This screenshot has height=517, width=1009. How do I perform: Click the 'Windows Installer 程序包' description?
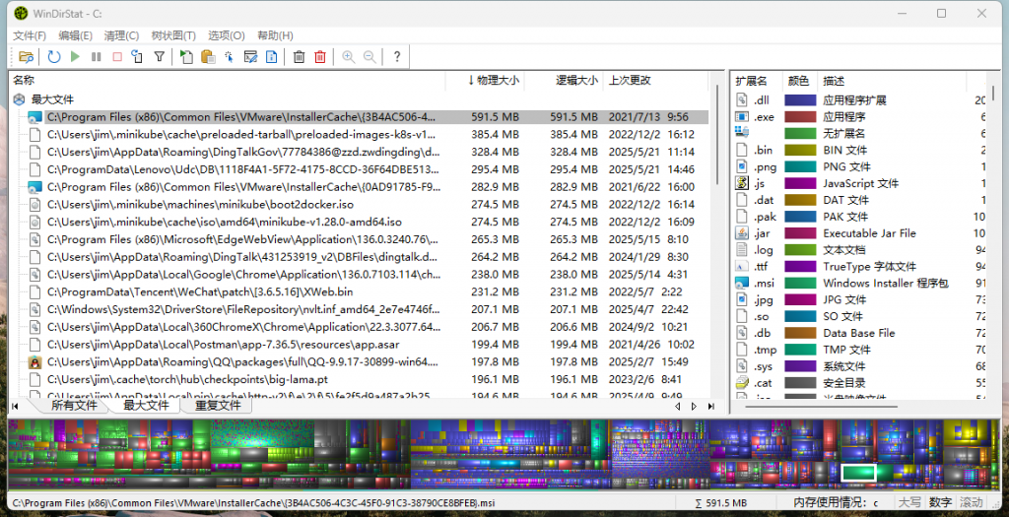(886, 283)
